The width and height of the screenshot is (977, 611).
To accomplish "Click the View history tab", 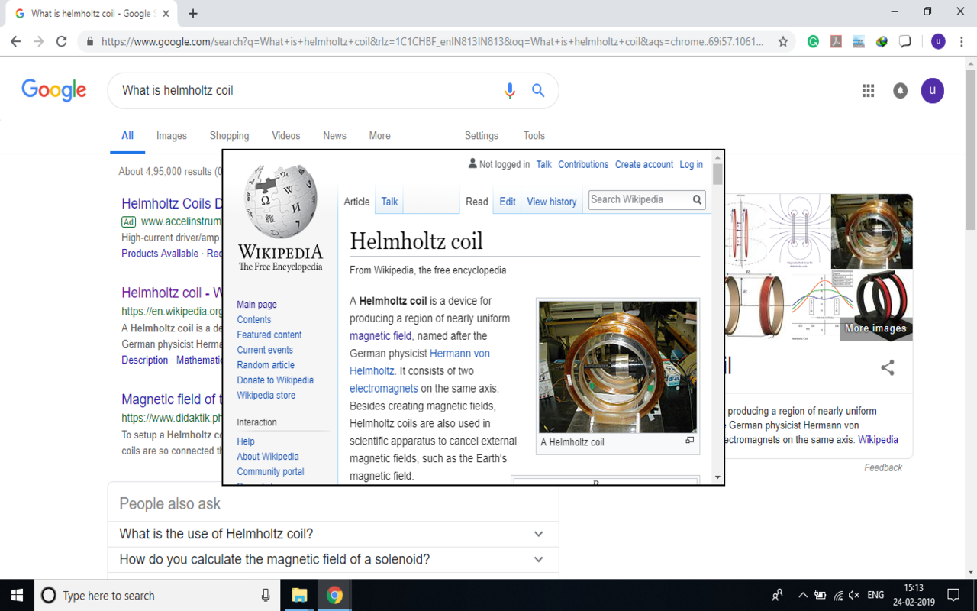I will click(x=551, y=202).
